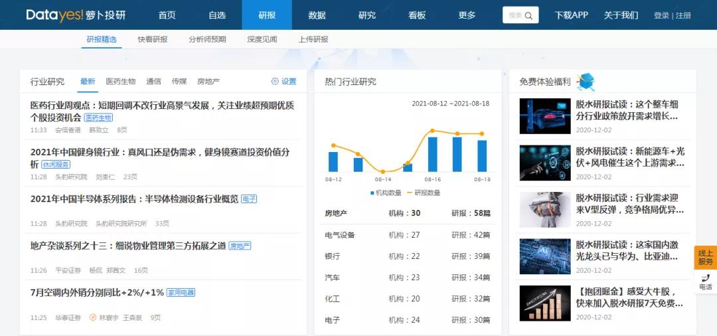Select the 通信 industry filter tab

coord(153,82)
